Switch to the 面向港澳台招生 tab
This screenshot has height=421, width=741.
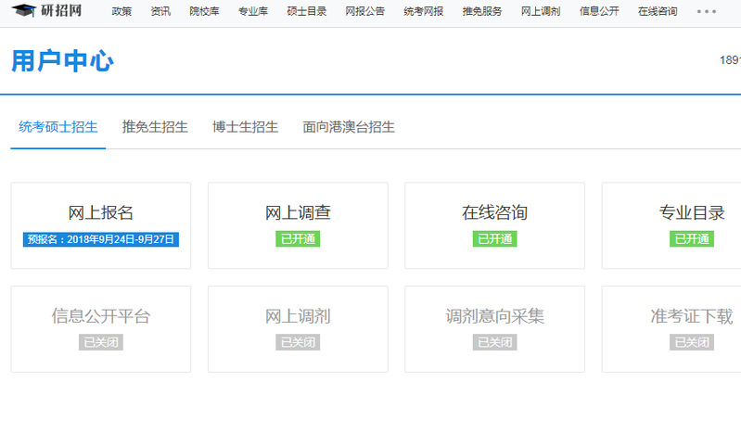click(349, 127)
